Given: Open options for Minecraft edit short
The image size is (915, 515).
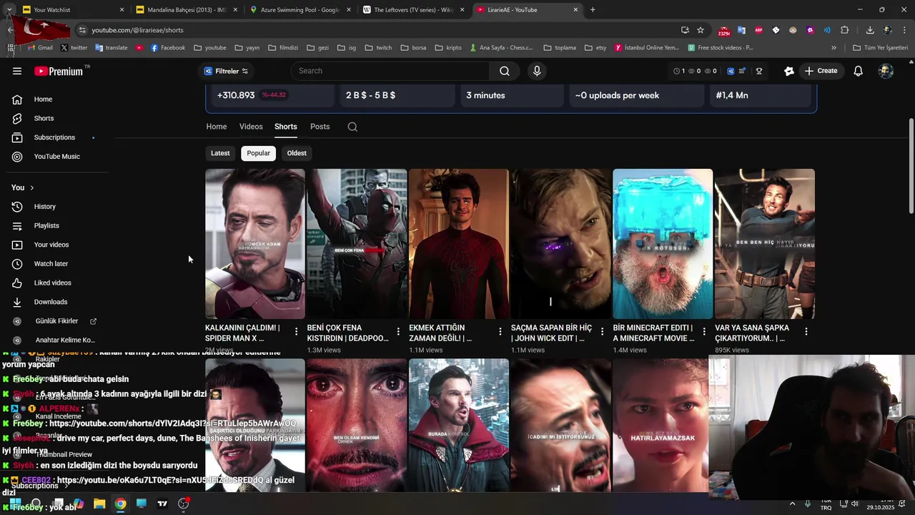Looking at the screenshot, I should coord(704,332).
